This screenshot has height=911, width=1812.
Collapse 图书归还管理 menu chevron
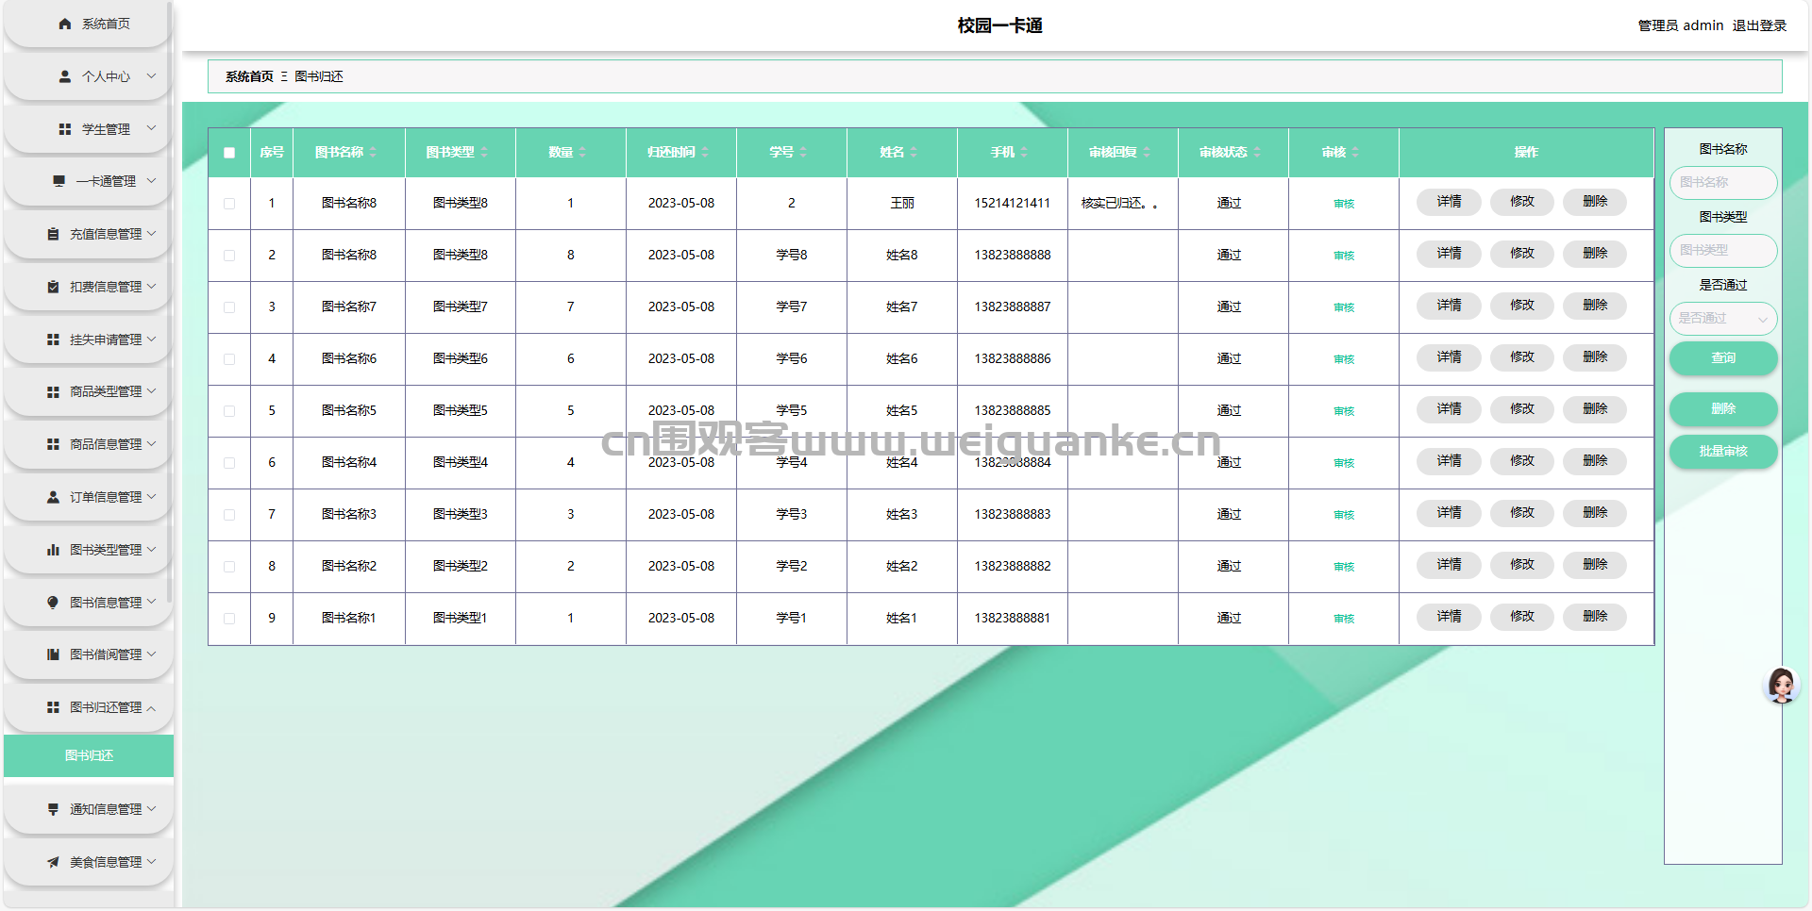point(151,708)
